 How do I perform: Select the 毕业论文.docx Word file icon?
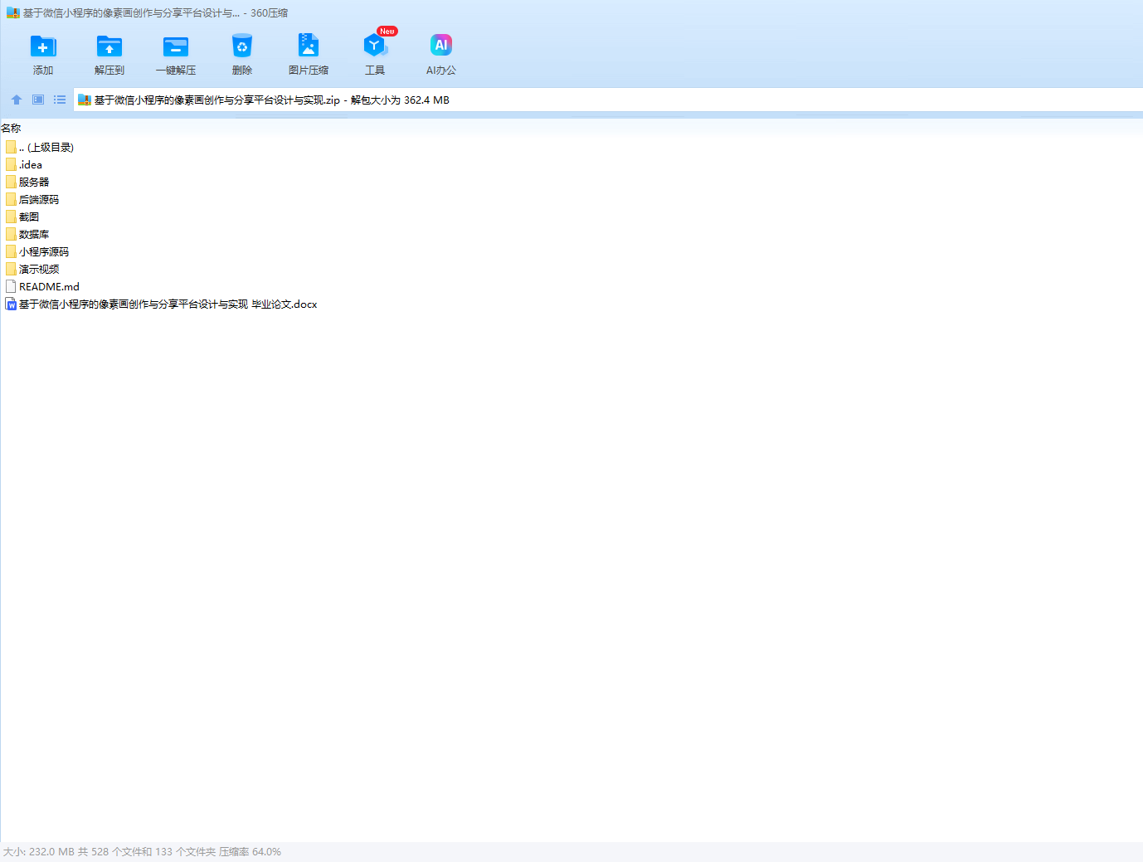tap(11, 304)
